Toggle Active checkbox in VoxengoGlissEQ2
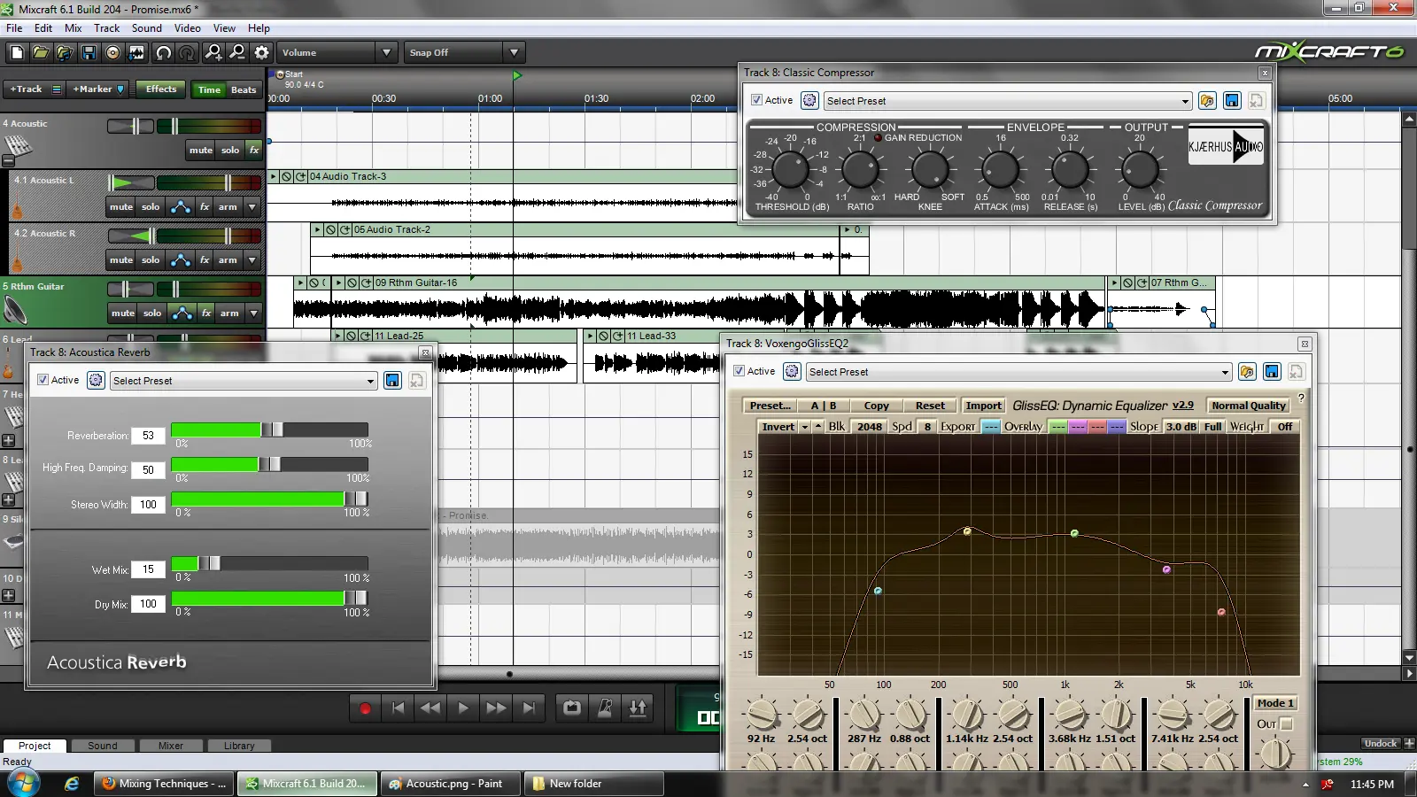This screenshot has height=797, width=1417. click(x=739, y=371)
